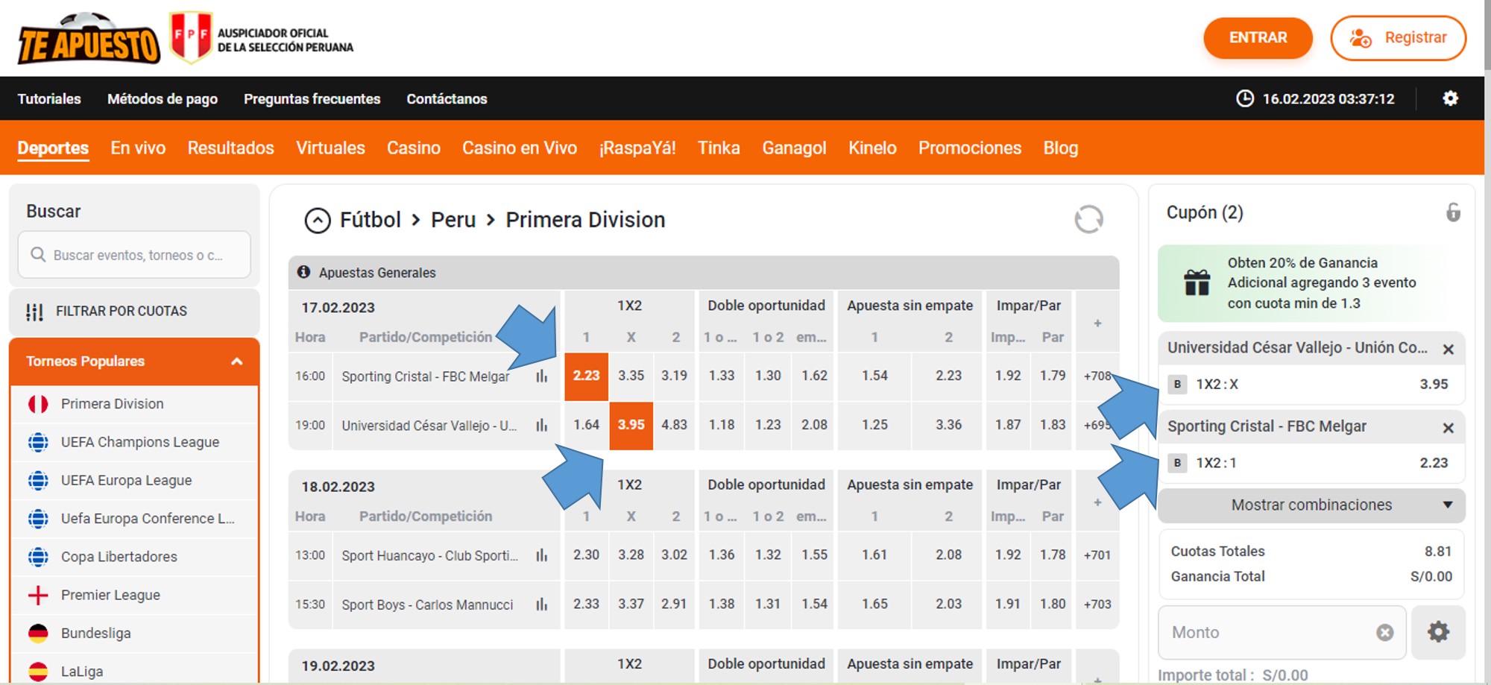1491x685 pixels.
Task: Expand Mostrar combinaciones dropdown
Action: [x=1311, y=505]
